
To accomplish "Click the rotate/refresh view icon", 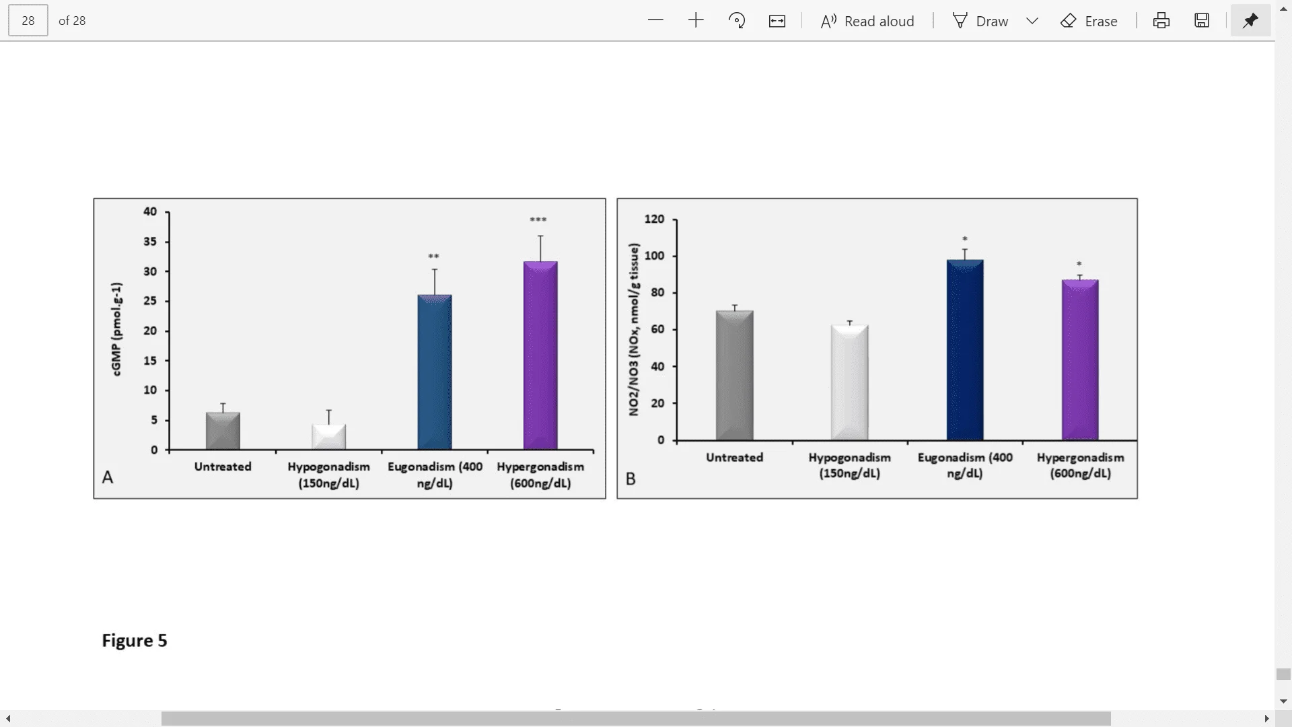I will pyautogui.click(x=738, y=20).
